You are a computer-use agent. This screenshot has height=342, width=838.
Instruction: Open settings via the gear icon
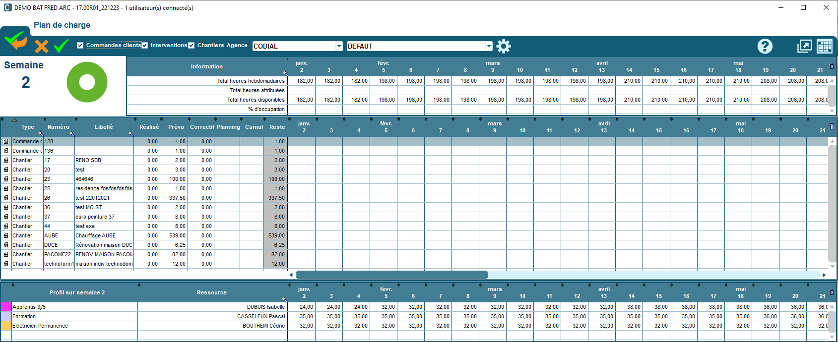click(x=504, y=46)
